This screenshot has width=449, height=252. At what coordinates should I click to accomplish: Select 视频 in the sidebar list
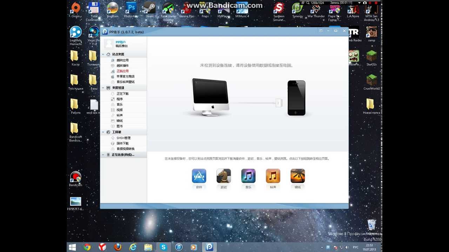click(120, 110)
